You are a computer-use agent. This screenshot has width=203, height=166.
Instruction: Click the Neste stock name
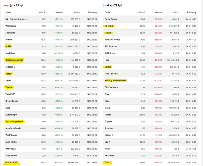pos(9,74)
